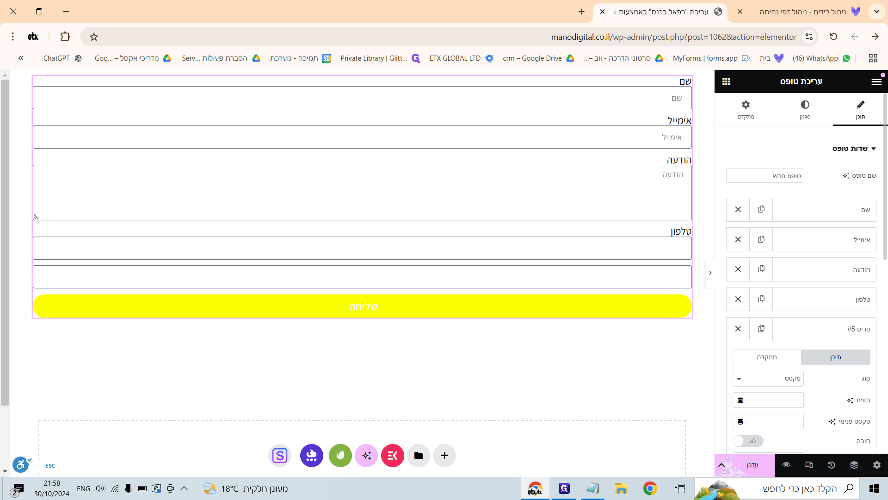Image resolution: width=888 pixels, height=500 pixels.
Task: Open Chrome from the Windows taskbar
Action: click(x=650, y=488)
